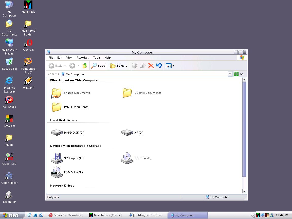The image size is (292, 219).
Task: Click the Search toolbar button
Action: click(x=99, y=66)
